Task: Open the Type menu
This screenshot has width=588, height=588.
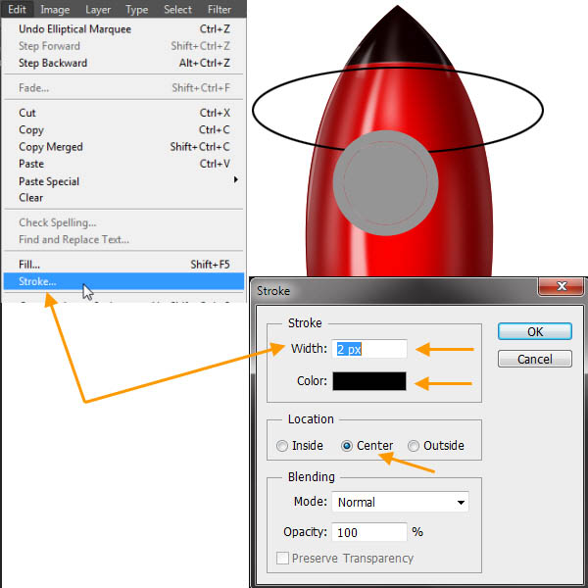Action: point(137,10)
